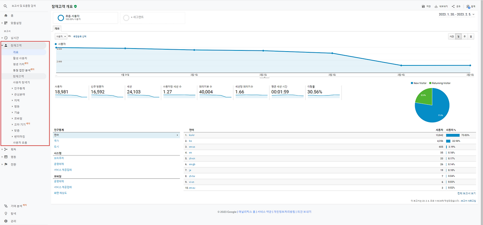Click the 공유 share icon
Screen dimensions: 483x225
[453, 6]
